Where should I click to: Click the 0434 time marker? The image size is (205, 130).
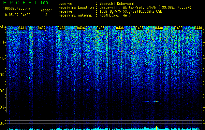click(81, 28)
